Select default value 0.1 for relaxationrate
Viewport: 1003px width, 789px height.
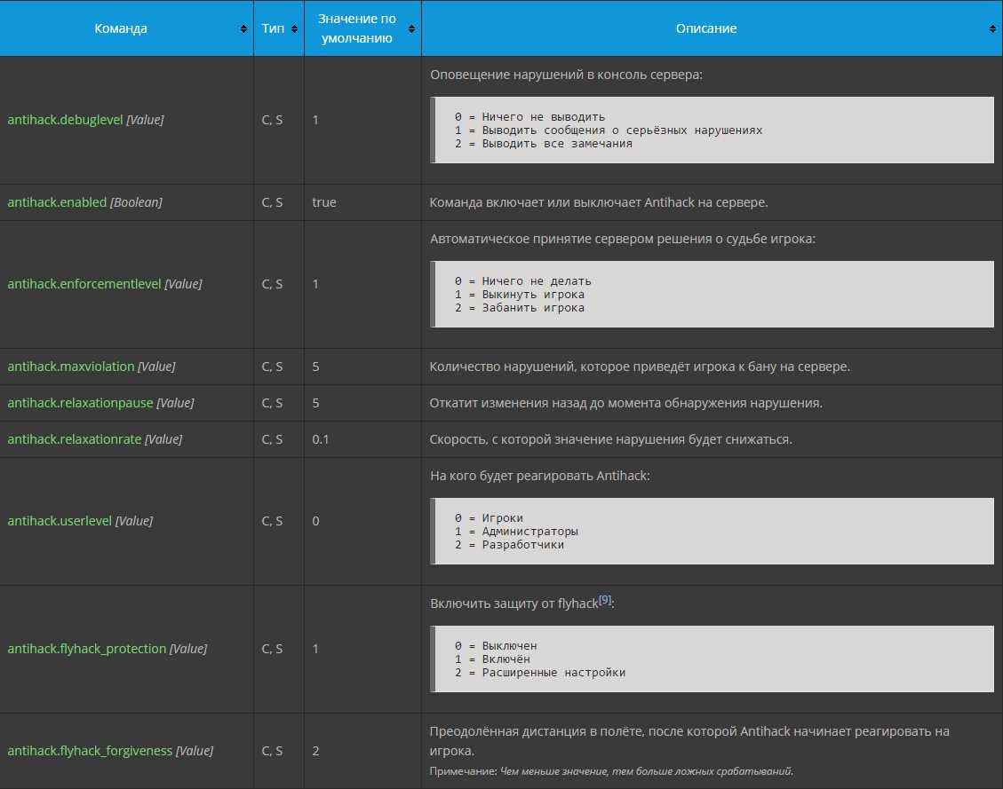(x=321, y=439)
